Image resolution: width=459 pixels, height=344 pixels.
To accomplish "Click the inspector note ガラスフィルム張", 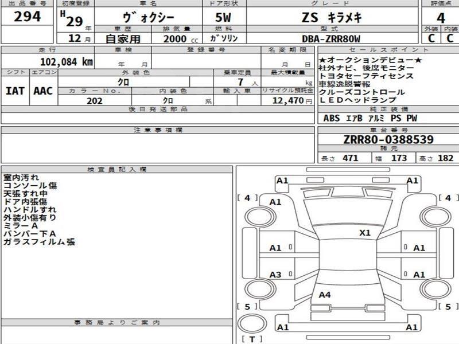I will pos(39,241).
